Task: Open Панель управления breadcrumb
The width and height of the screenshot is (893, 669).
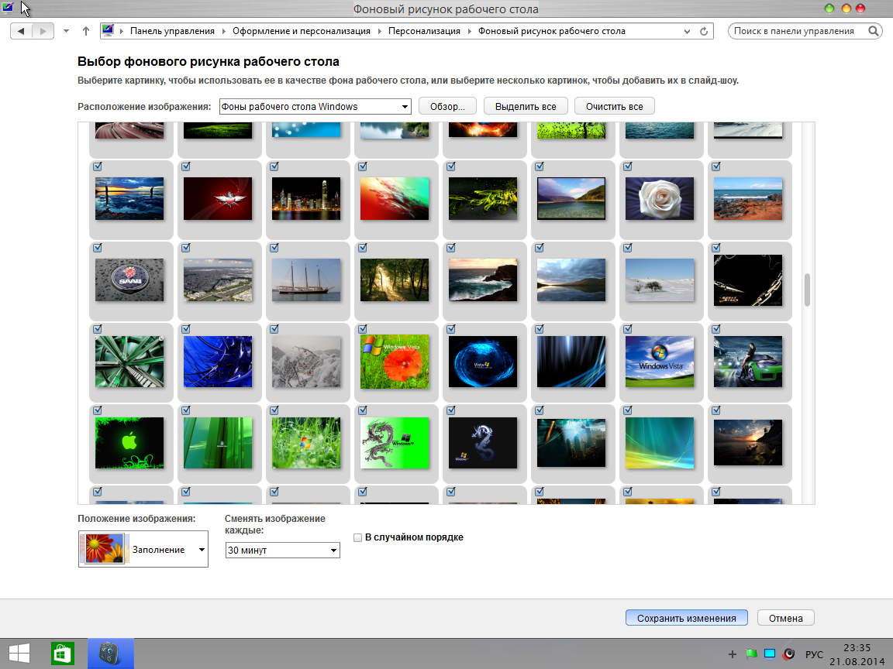Action: (x=172, y=31)
